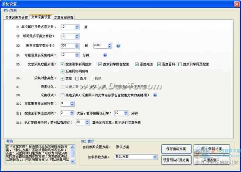Click the 保存当前方案 button

click(176, 149)
